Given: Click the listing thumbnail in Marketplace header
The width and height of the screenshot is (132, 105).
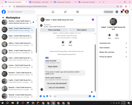Looking at the screenshot, I should coord(41,25).
